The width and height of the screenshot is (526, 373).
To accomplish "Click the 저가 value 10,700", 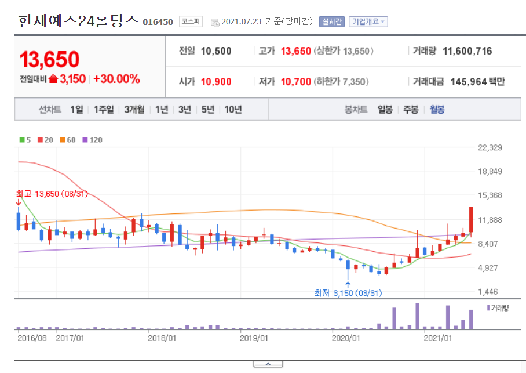I will (x=296, y=82).
